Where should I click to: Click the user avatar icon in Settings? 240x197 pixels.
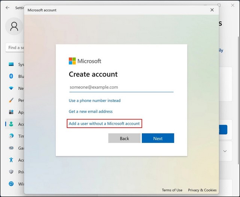14,26
